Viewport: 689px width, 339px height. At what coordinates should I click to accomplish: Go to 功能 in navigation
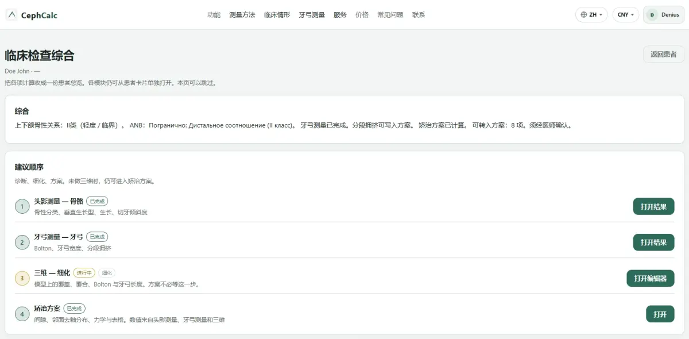(x=214, y=15)
